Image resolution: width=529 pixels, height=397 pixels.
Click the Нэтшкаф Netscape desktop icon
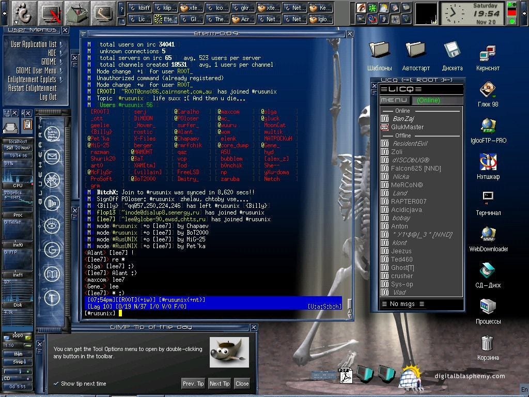pos(488,166)
